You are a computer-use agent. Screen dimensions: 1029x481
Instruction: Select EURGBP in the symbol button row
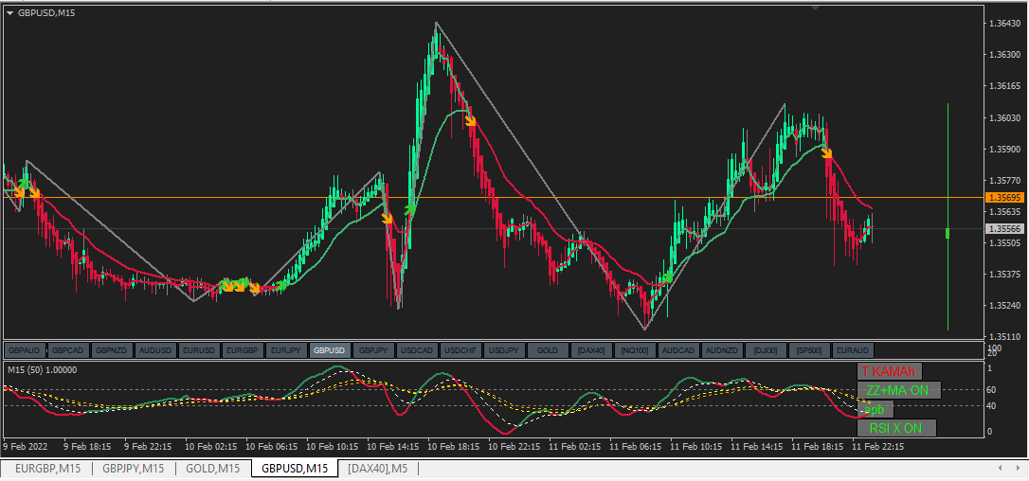click(243, 350)
